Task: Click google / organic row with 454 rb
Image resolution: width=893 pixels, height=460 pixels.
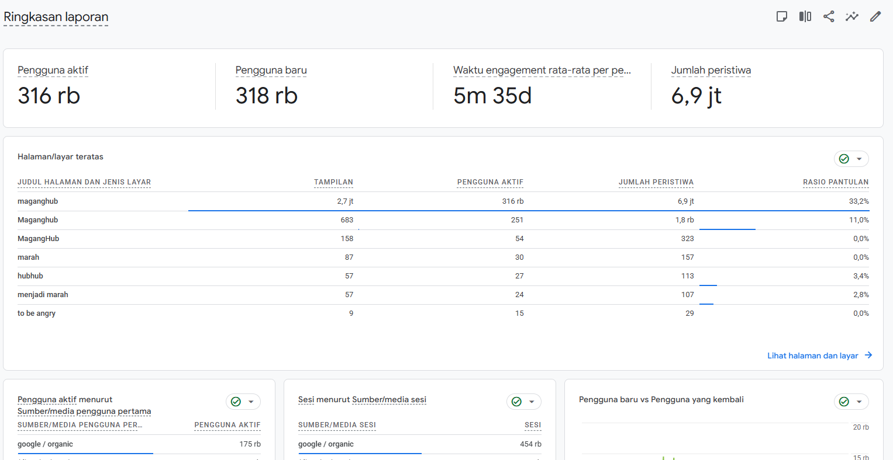Action: (x=420, y=444)
